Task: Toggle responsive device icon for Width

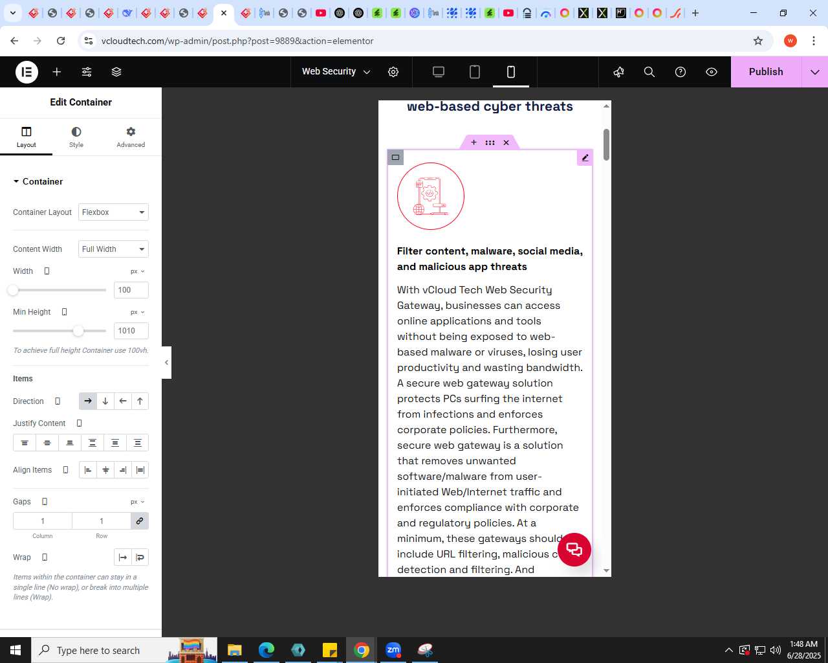Action: [x=47, y=271]
